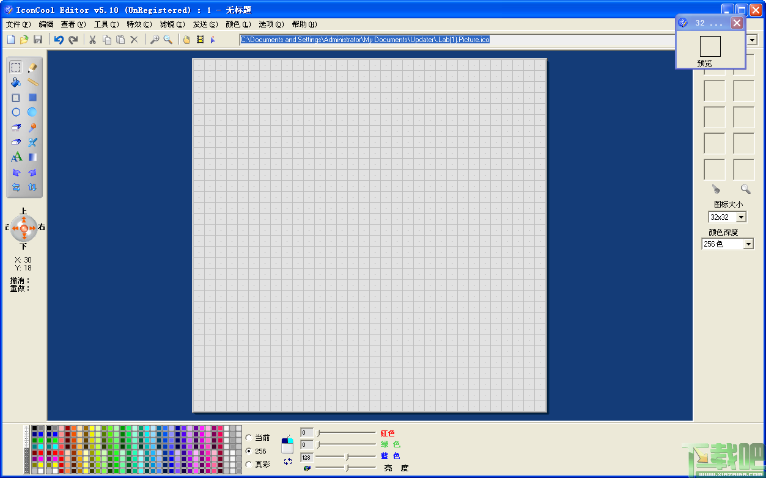Click the Paste clipboard icon
Viewport: 766px width, 478px height.
tap(120, 40)
